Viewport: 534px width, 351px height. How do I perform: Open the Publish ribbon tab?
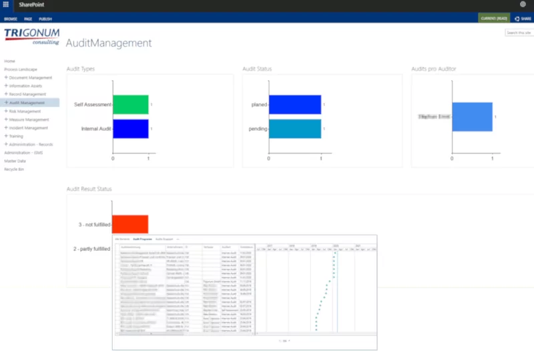pos(45,19)
